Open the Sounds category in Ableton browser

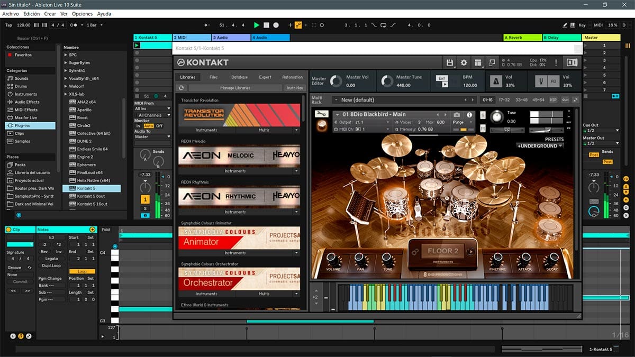pos(21,78)
